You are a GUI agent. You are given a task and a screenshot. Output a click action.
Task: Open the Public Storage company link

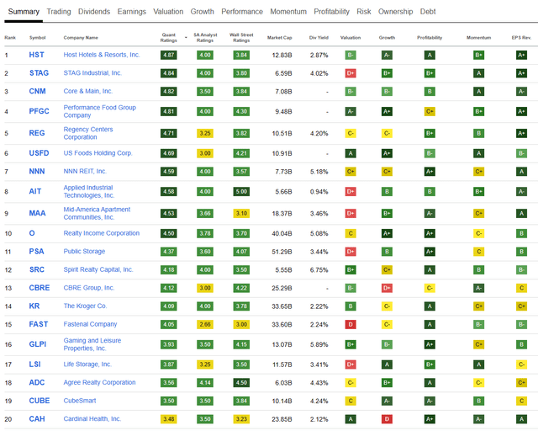[x=84, y=251]
